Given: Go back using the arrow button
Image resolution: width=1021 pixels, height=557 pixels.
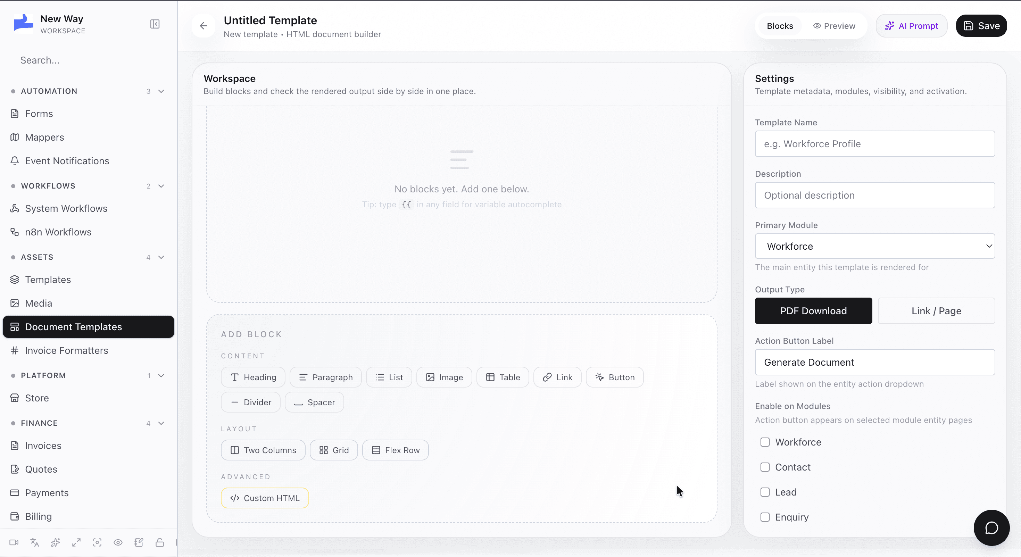Looking at the screenshot, I should pos(203,26).
